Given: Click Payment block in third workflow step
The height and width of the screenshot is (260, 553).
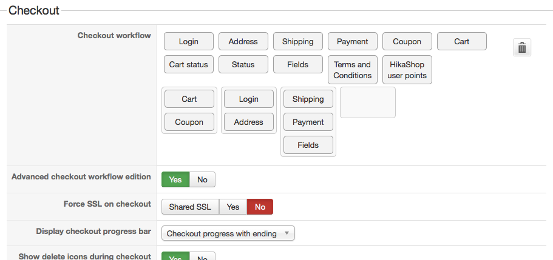Looking at the screenshot, I should point(308,122).
